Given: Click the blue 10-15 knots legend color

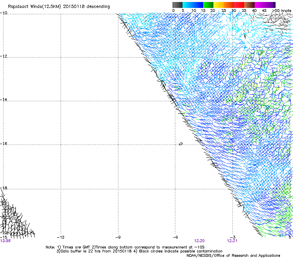Looking at the screenshot, I should click(198, 5).
